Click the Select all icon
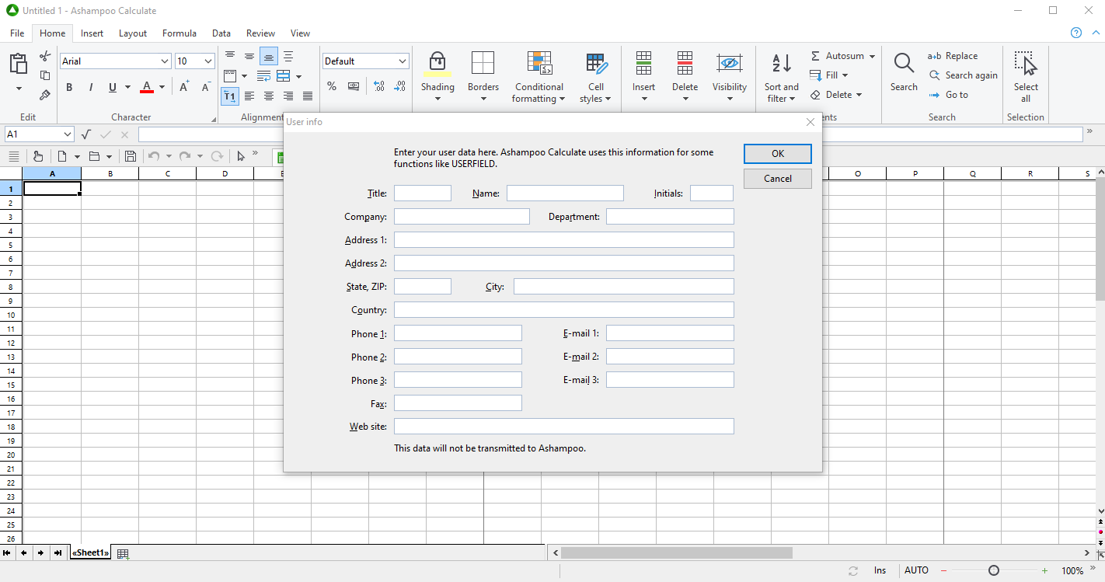This screenshot has width=1105, height=582. point(1025,63)
